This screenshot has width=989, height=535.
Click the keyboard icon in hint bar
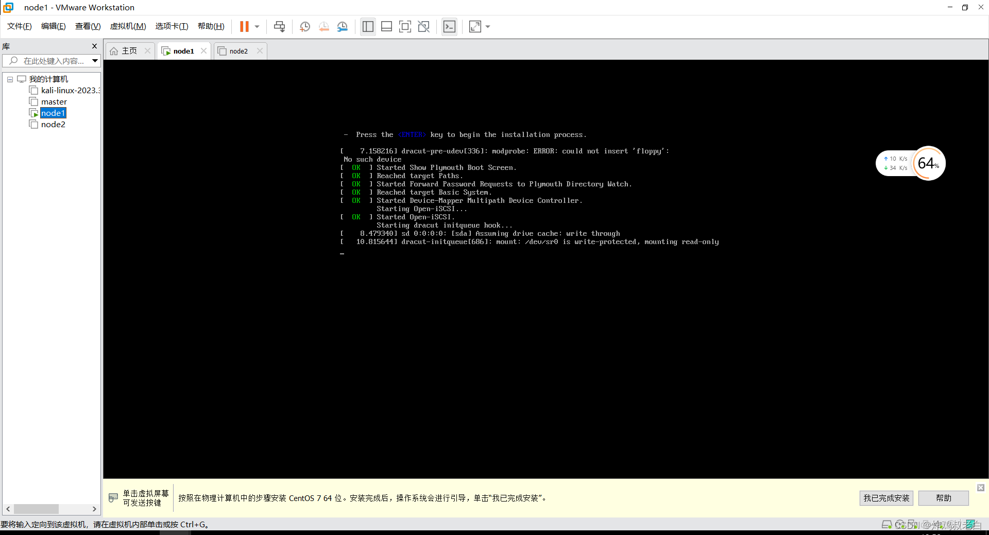pos(113,498)
